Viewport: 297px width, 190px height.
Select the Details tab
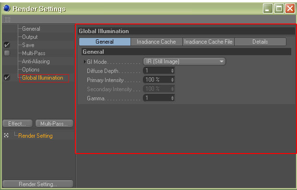pyautogui.click(x=260, y=42)
